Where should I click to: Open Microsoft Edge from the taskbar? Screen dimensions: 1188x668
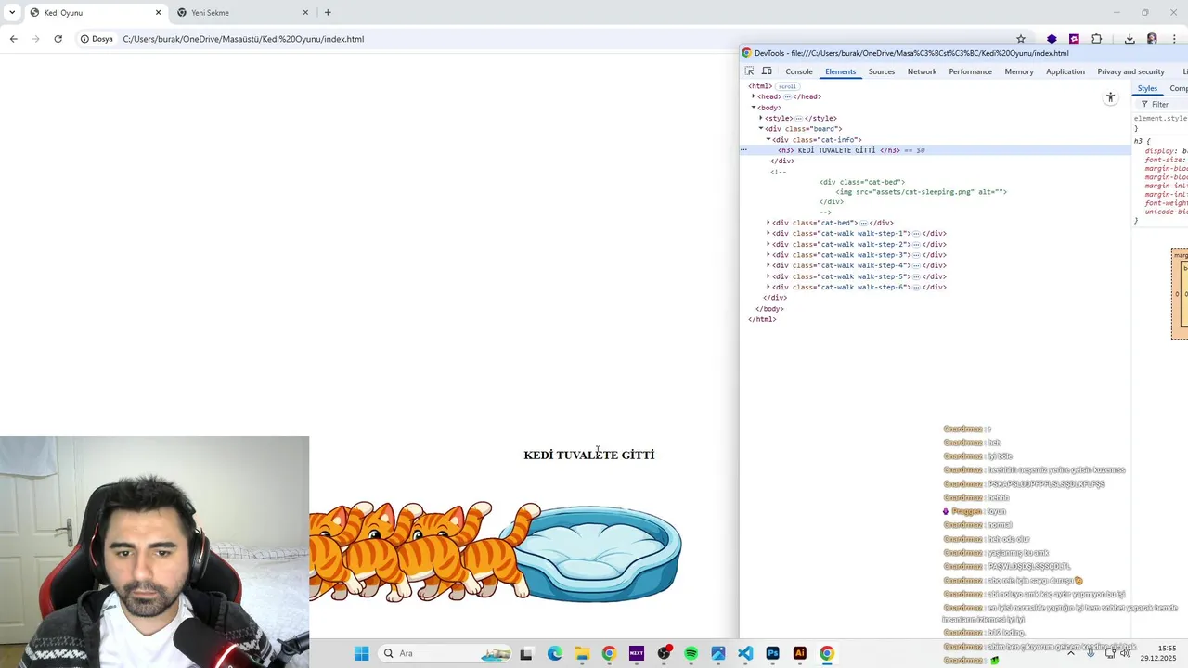point(554,653)
